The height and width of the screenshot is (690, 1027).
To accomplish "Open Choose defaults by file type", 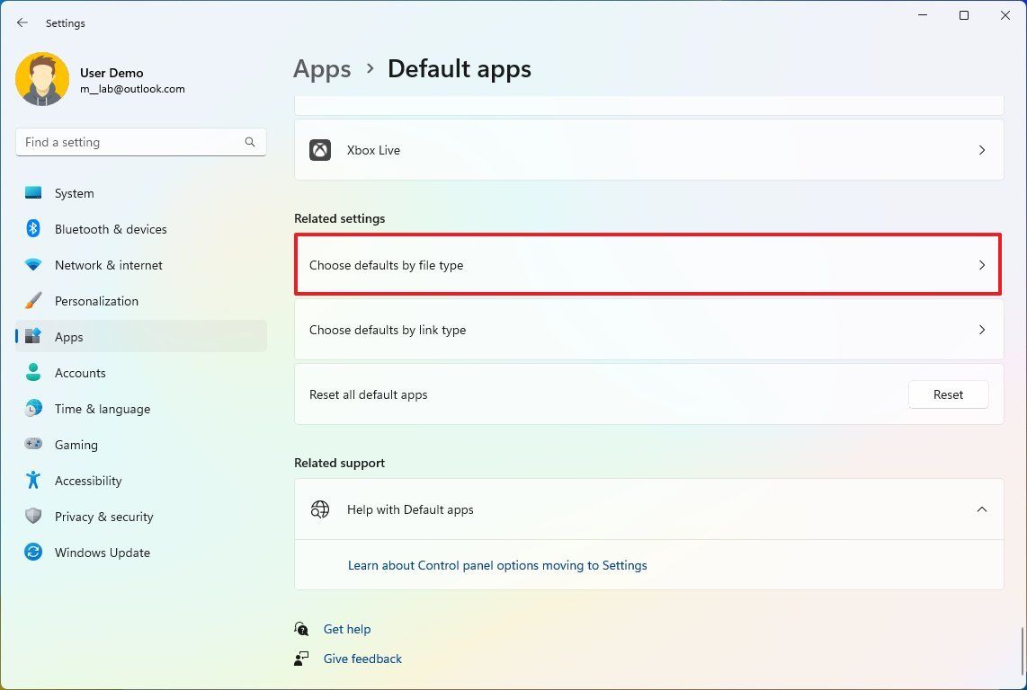I will click(x=647, y=265).
